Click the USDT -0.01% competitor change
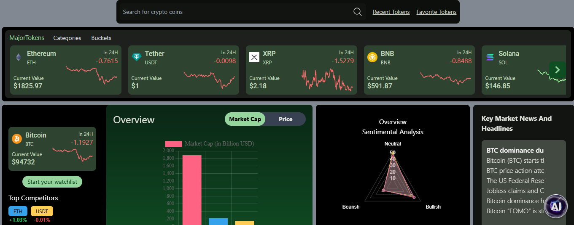This screenshot has width=574, height=225. coord(42,220)
